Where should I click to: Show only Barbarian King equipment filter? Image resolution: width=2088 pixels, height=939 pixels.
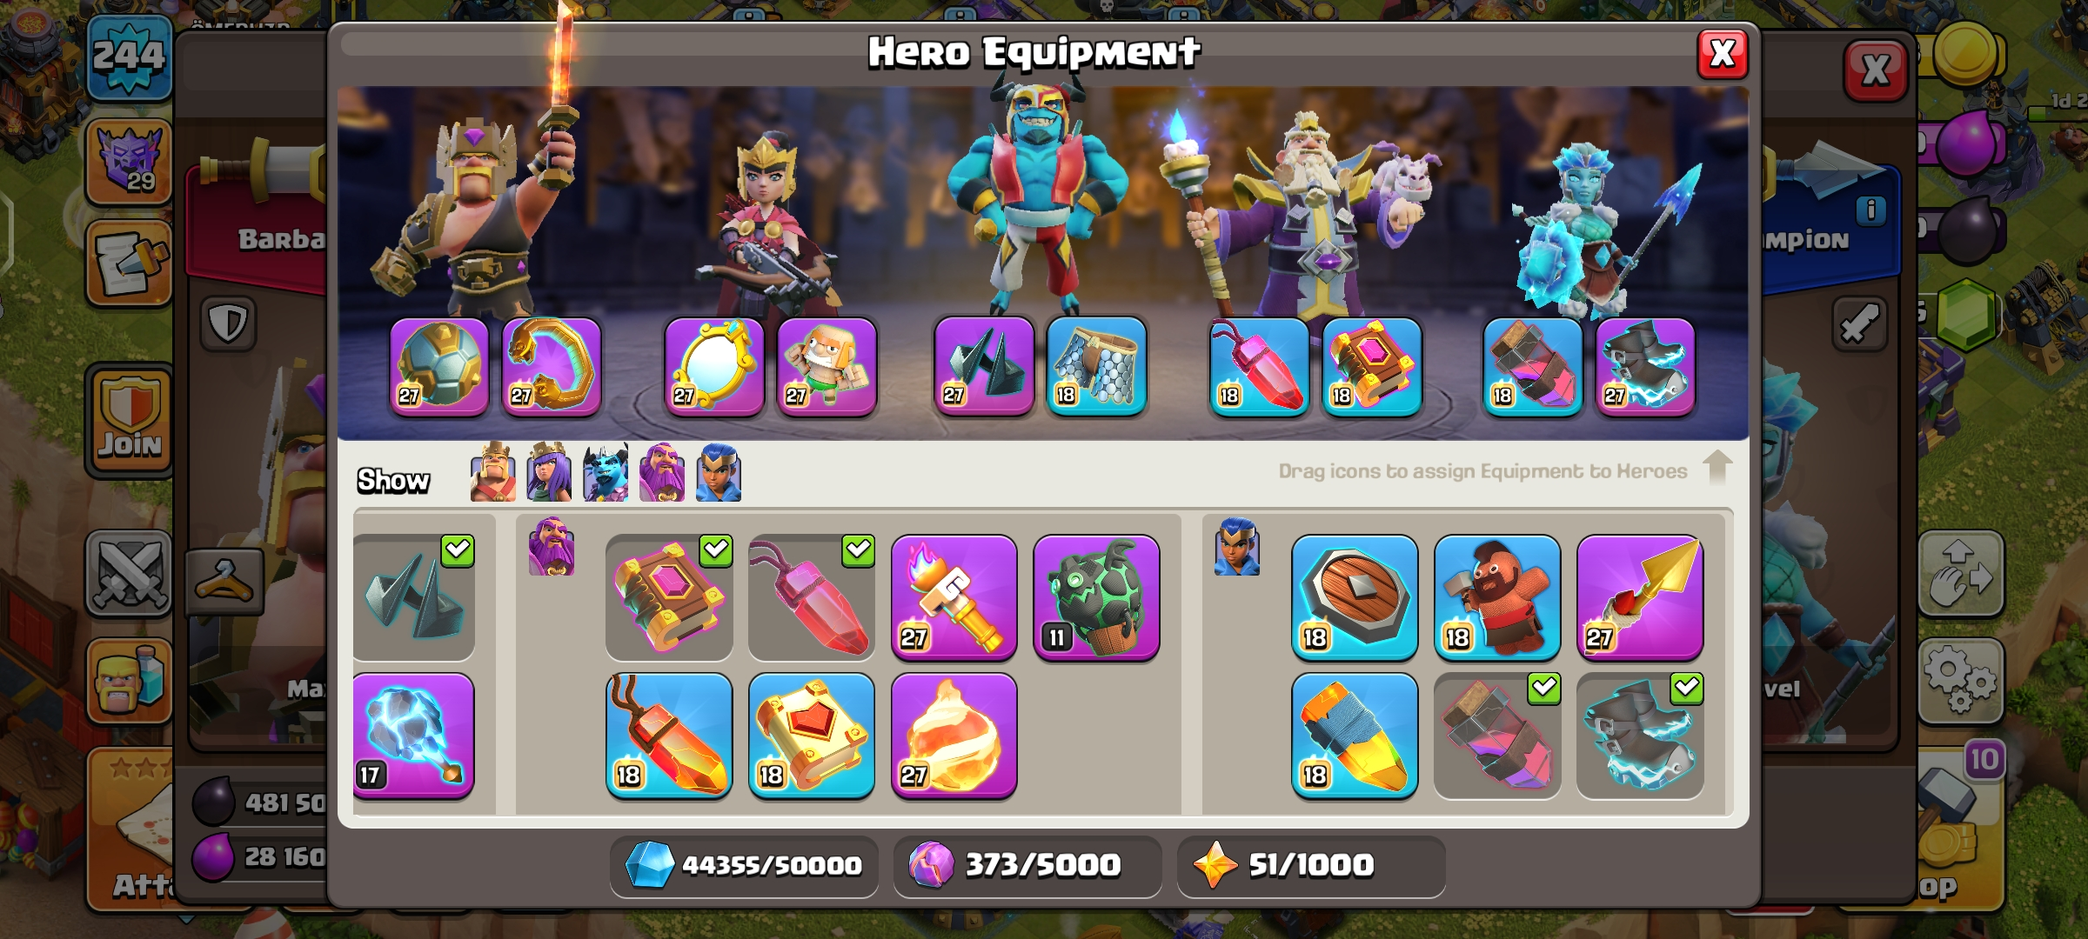pyautogui.click(x=492, y=472)
